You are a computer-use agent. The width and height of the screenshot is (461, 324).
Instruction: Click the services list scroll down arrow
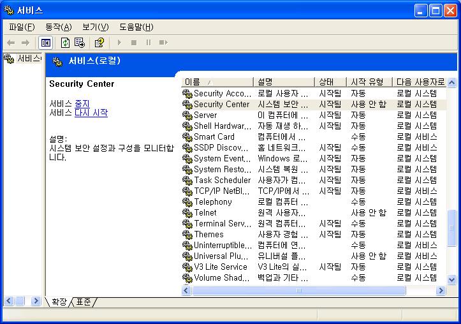[x=451, y=279]
